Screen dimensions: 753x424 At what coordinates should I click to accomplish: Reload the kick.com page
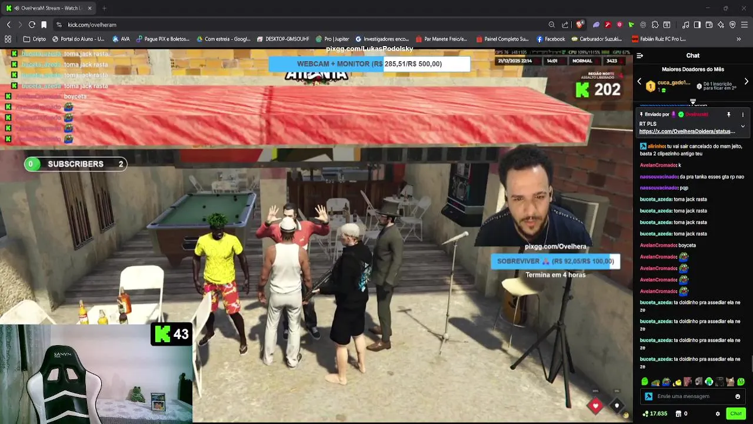[x=32, y=25]
